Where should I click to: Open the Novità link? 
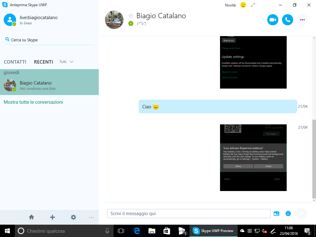[x=230, y=5]
